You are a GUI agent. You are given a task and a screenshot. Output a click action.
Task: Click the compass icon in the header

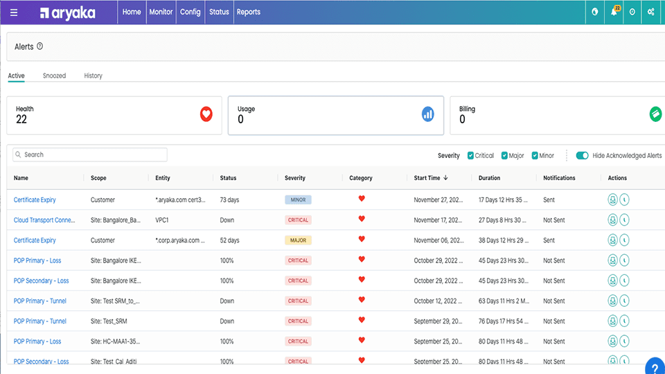coord(632,12)
